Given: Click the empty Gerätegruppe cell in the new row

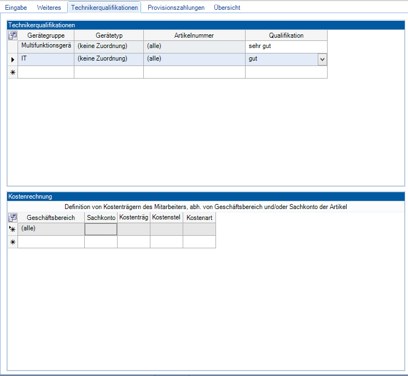Looking at the screenshot, I should [x=46, y=72].
